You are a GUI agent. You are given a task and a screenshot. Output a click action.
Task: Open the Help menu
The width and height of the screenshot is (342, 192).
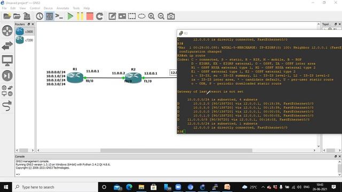coord(87,8)
